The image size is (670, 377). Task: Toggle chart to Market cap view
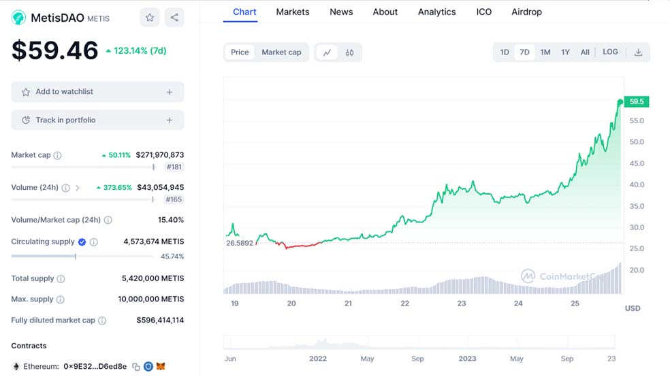tap(281, 52)
